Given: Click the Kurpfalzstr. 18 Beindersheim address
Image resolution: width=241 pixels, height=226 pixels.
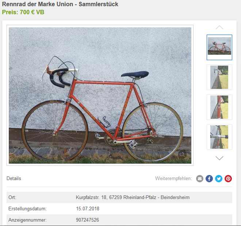Looking at the screenshot, I should (133, 197).
